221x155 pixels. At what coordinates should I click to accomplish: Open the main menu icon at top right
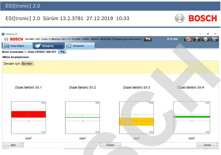tap(214, 39)
